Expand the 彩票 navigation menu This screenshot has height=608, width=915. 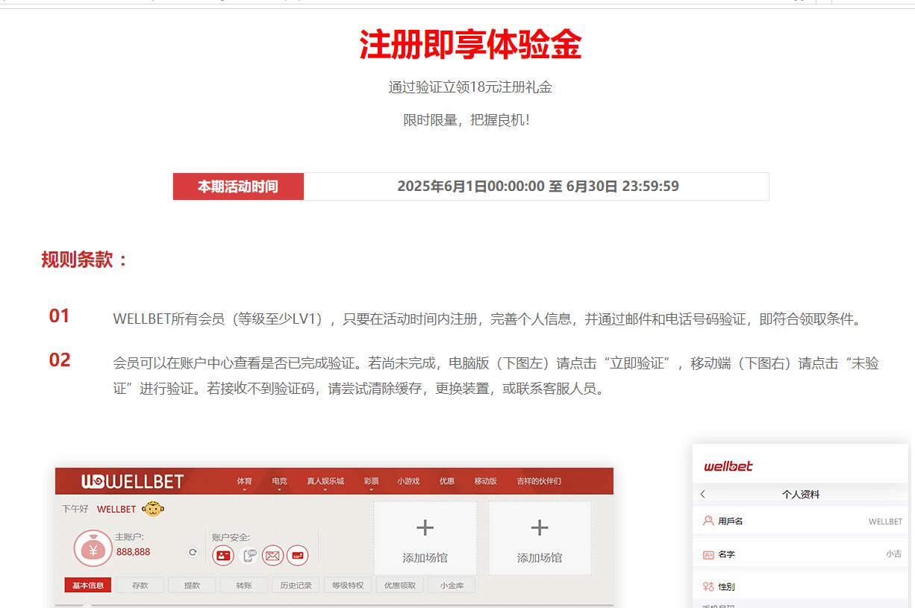(x=371, y=482)
